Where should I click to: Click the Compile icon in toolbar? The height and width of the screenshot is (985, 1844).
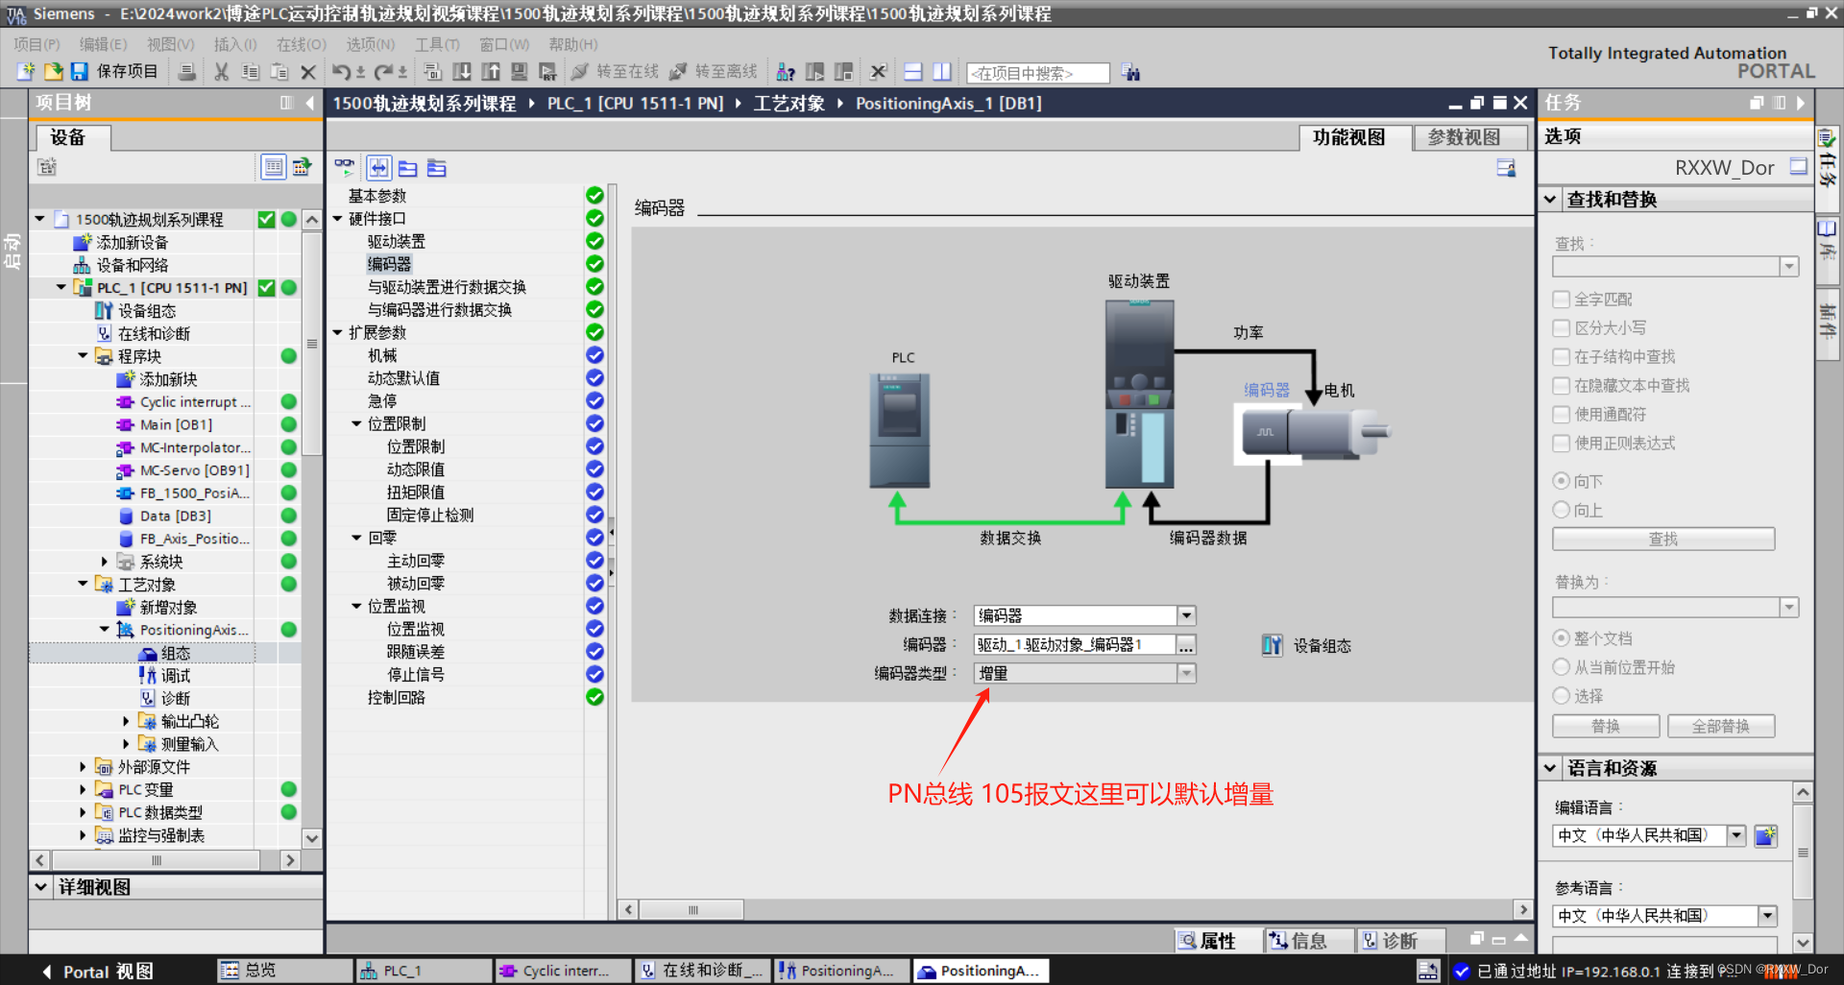433,72
